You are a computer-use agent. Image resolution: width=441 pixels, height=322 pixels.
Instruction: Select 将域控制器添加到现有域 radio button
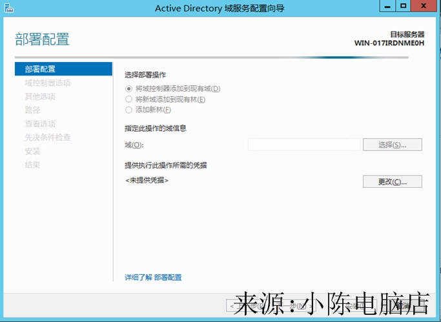pos(128,89)
